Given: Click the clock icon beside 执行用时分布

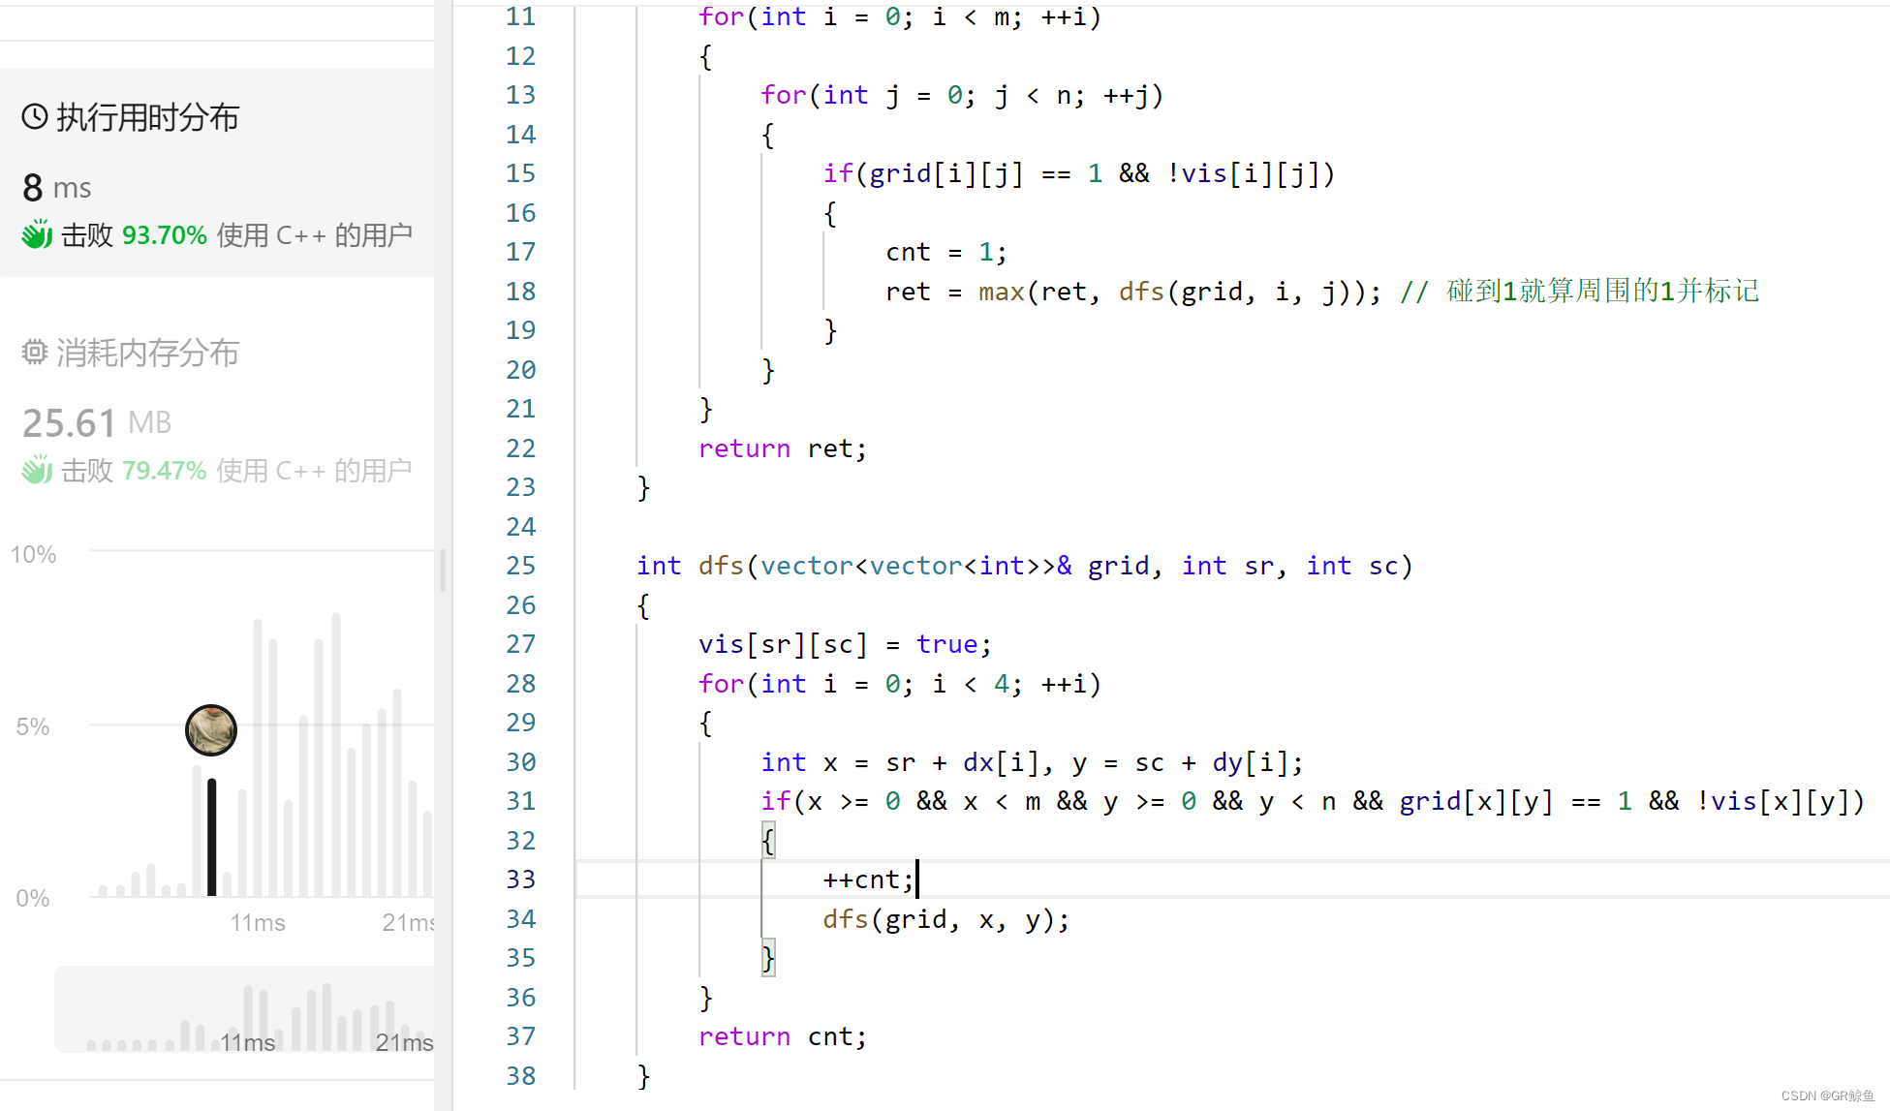Looking at the screenshot, I should [x=35, y=117].
